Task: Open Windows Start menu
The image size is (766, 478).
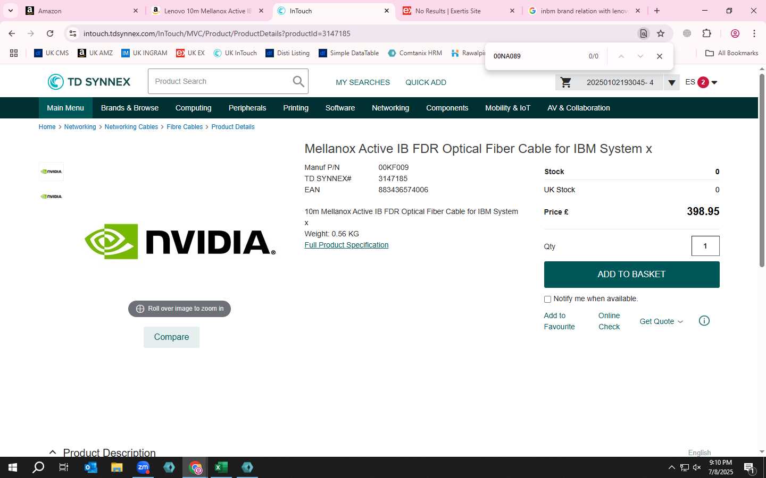Action: point(13,467)
